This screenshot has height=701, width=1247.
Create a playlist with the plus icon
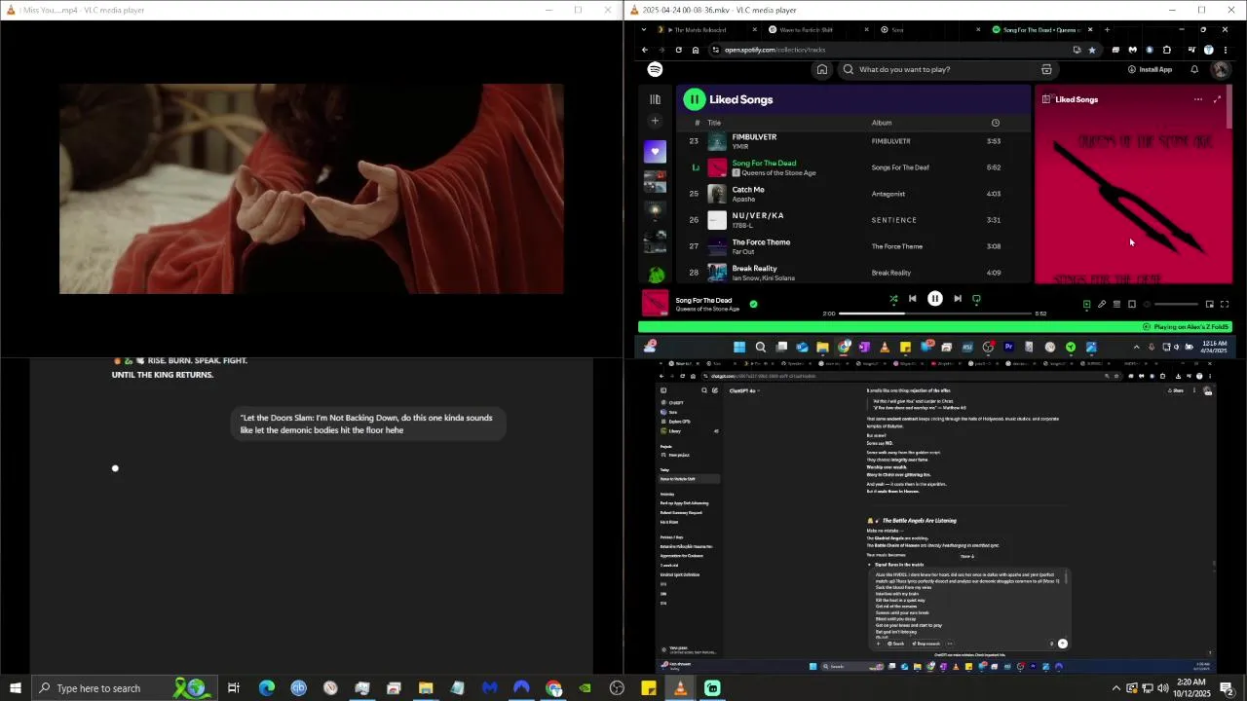point(655,121)
